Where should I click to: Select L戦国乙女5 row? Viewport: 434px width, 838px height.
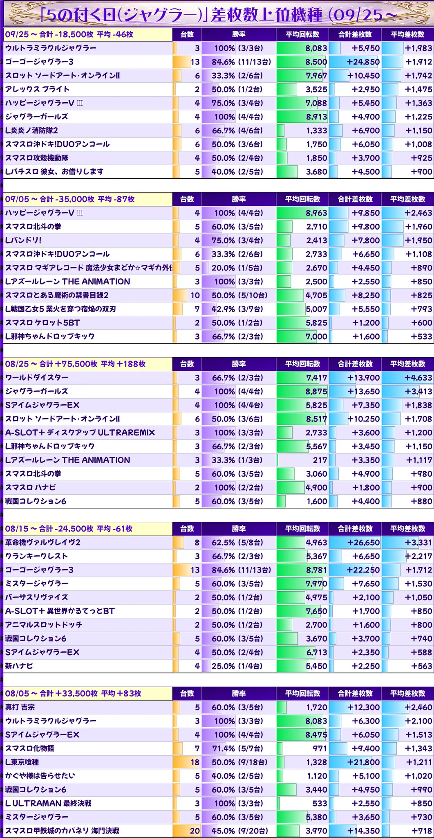pos(219,309)
